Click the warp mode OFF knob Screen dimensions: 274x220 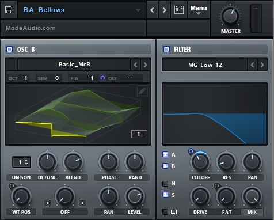[x=65, y=196]
